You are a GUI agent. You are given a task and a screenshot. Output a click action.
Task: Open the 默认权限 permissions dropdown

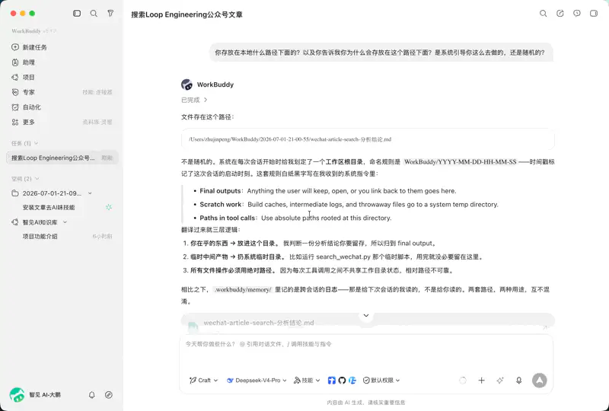(x=381, y=381)
